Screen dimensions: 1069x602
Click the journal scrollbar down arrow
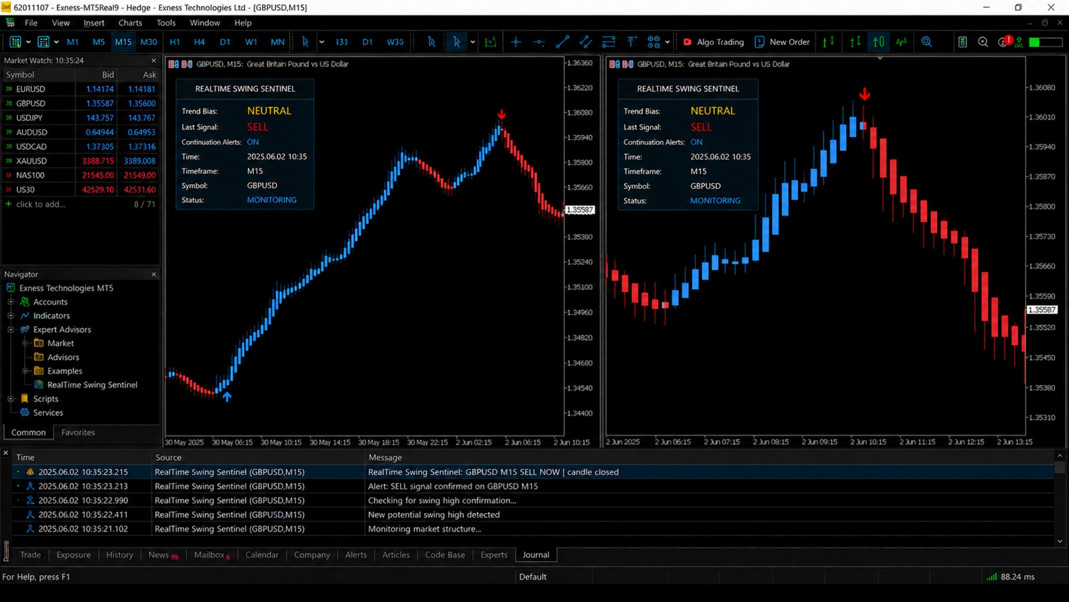click(1060, 541)
